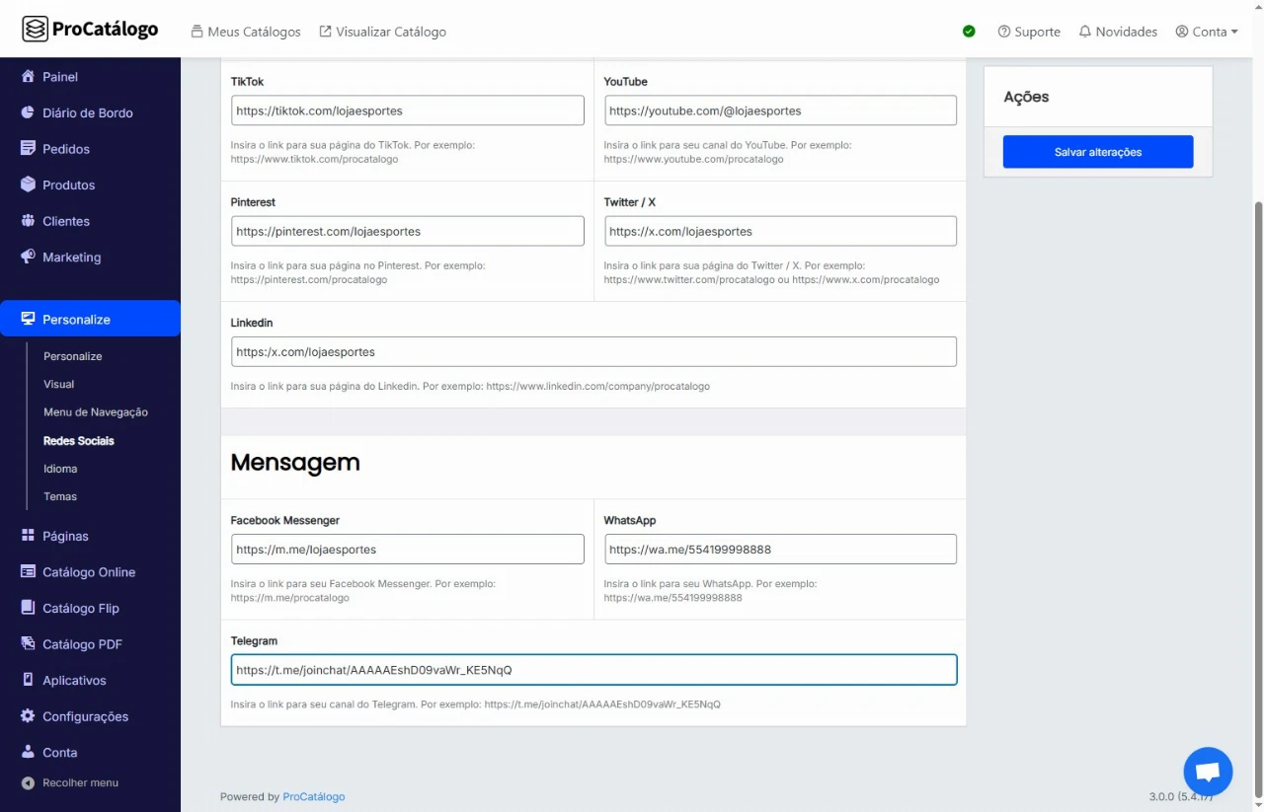The image size is (1264, 812).
Task: Click the Pedidos sidebar icon
Action: click(28, 149)
